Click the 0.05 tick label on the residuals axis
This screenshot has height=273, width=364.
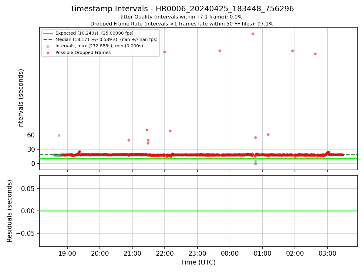28,189
